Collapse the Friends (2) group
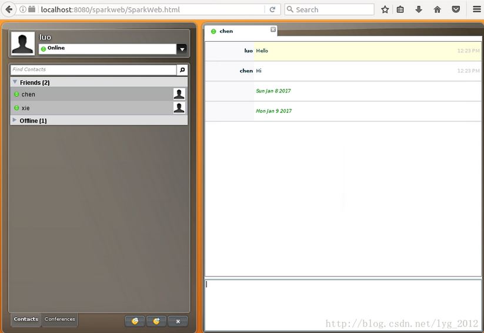 (x=15, y=82)
